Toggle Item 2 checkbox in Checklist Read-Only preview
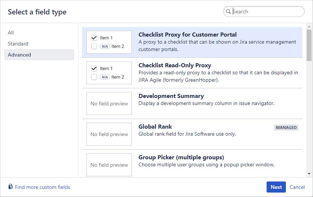Viewport: 313px width, 197px height. (x=94, y=77)
